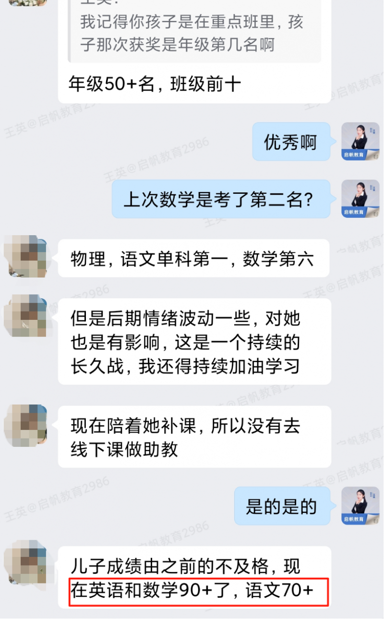Open the blurred avatar beside 但是后期情绪波动一些
The image size is (384, 619).
(x=25, y=316)
